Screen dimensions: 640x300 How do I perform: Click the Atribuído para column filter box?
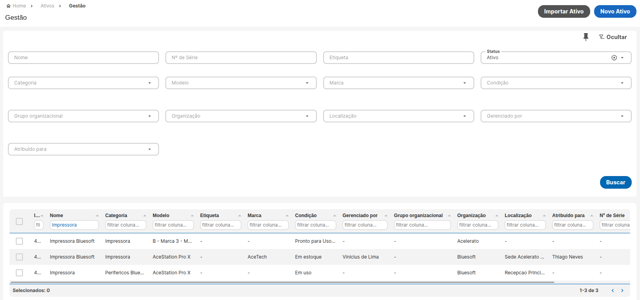pyautogui.click(x=573, y=225)
